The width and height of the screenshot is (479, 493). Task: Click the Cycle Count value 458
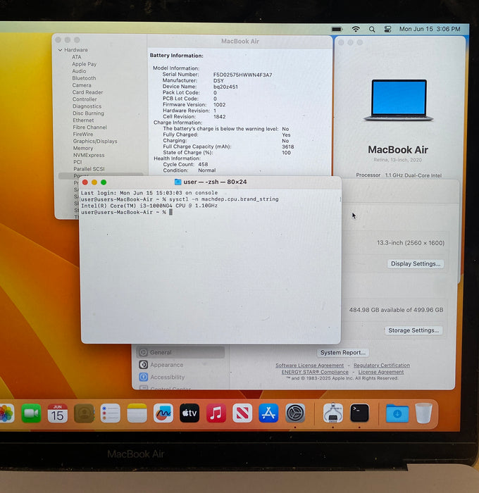coord(203,164)
